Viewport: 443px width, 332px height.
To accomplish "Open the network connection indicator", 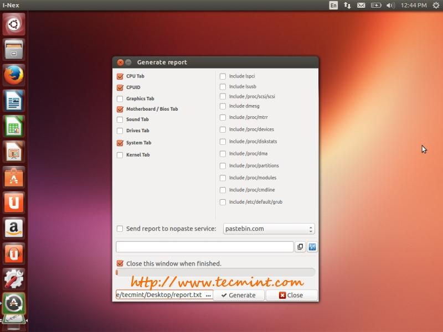I will coord(347,6).
